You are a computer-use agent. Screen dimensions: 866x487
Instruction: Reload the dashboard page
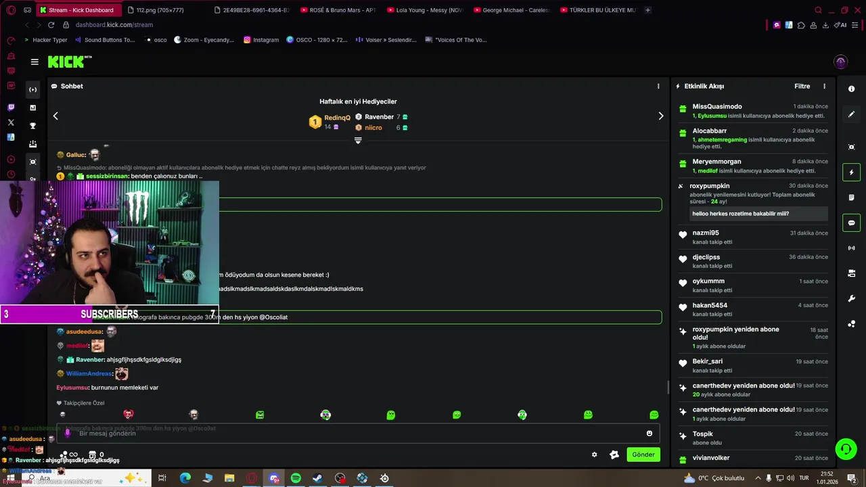[x=51, y=25]
